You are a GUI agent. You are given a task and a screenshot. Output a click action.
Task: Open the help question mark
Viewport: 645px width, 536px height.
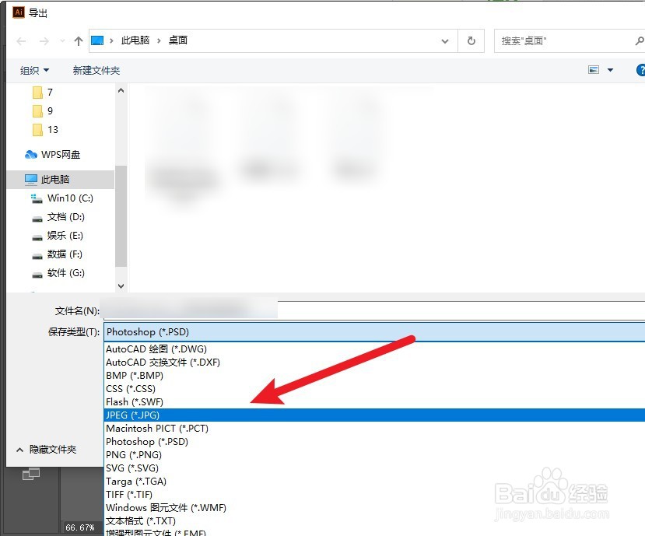(641, 70)
